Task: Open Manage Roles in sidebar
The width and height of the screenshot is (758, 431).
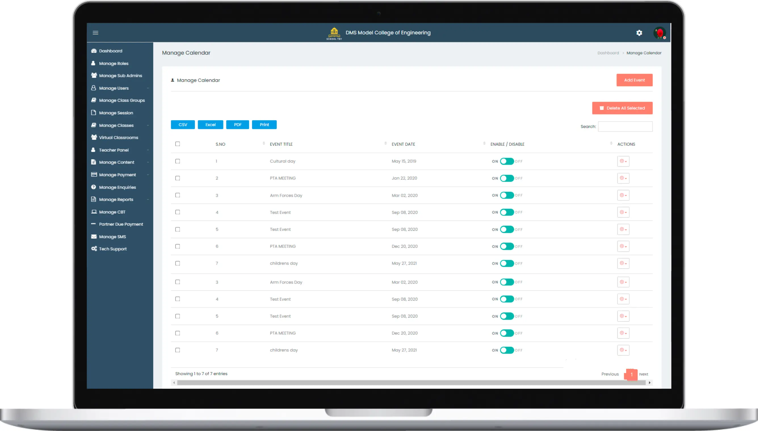Action: (x=114, y=63)
